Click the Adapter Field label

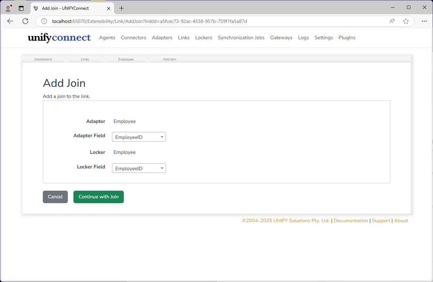(89, 135)
